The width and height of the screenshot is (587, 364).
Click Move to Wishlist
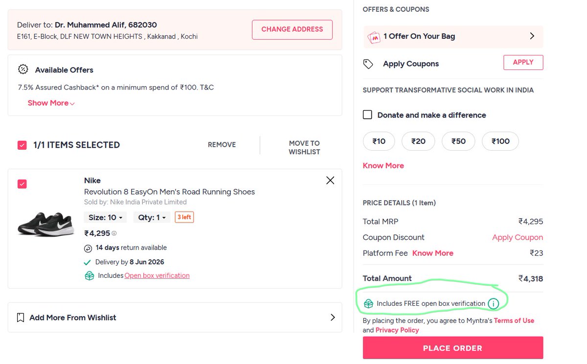[x=304, y=147]
